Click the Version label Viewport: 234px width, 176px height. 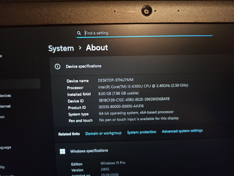[77, 170]
